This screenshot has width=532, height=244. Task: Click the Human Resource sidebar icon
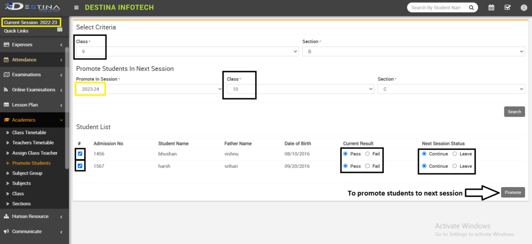tap(7, 217)
